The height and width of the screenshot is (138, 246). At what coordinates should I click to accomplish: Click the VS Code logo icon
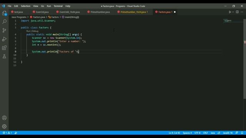pyautogui.click(x=3, y=6)
